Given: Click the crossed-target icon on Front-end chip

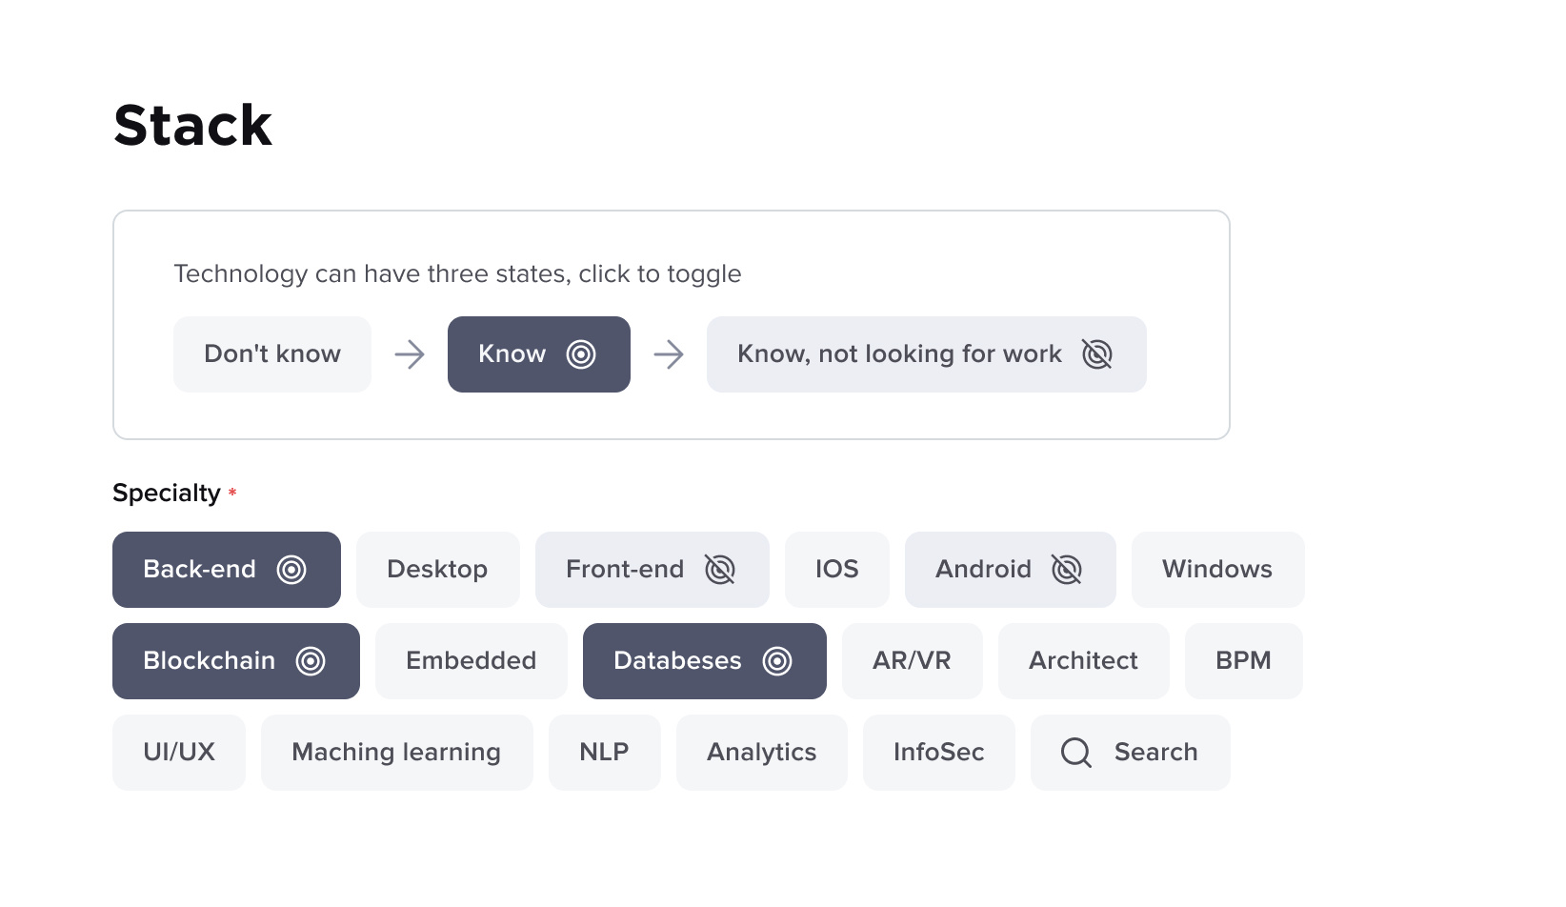Looking at the screenshot, I should point(720,570).
